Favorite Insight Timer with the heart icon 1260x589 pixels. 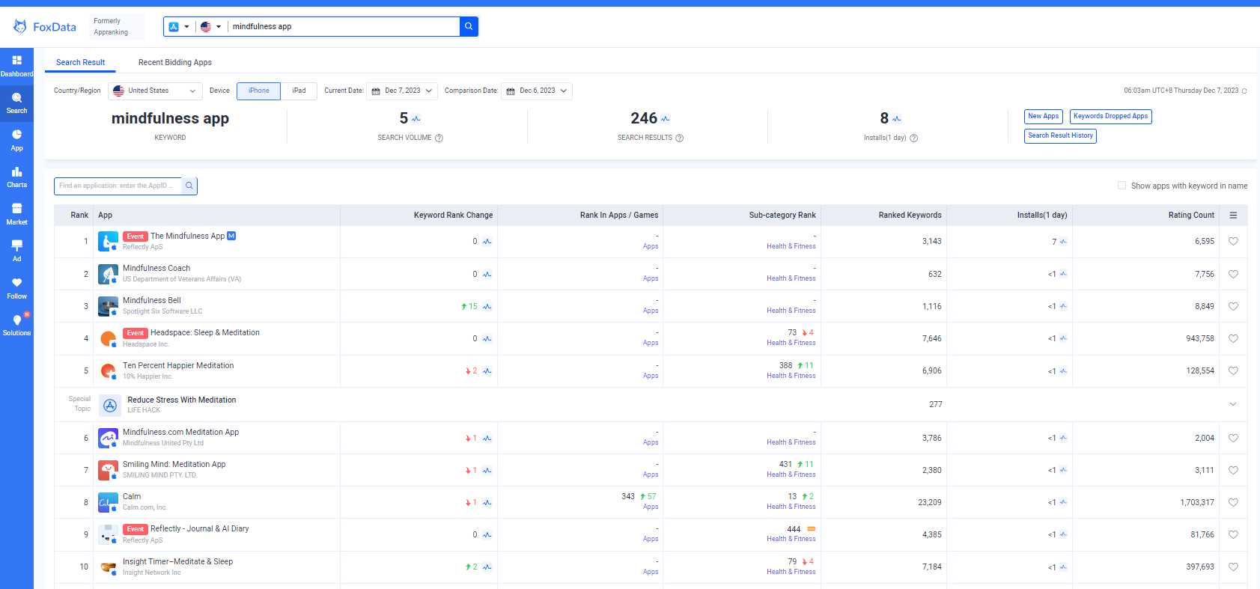1233,567
